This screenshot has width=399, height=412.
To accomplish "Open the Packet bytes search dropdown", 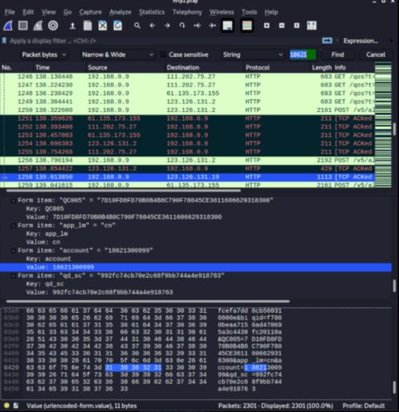I will (x=44, y=54).
